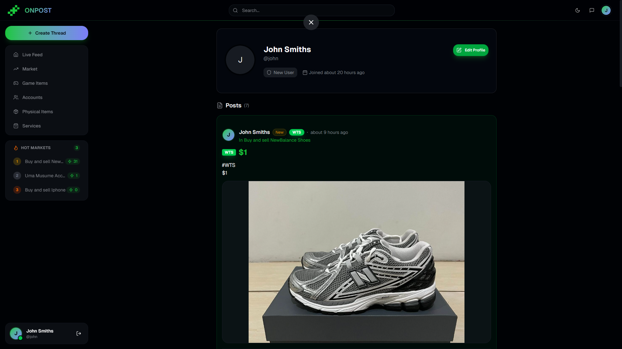Click the New tag beside author name
The image size is (622, 349).
pos(279,132)
